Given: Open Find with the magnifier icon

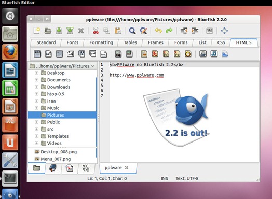Looking at the screenshot, I should pyautogui.click(x=132, y=31).
